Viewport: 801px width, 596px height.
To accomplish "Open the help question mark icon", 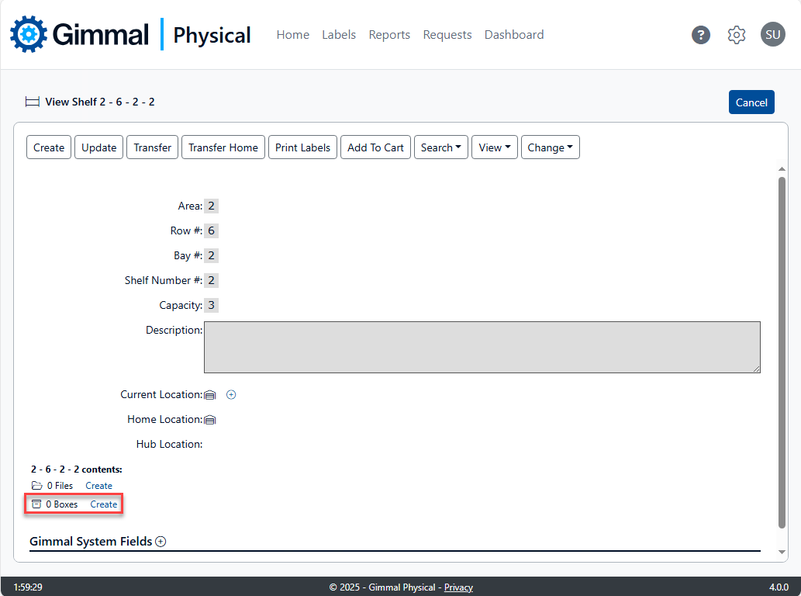I will pos(701,35).
